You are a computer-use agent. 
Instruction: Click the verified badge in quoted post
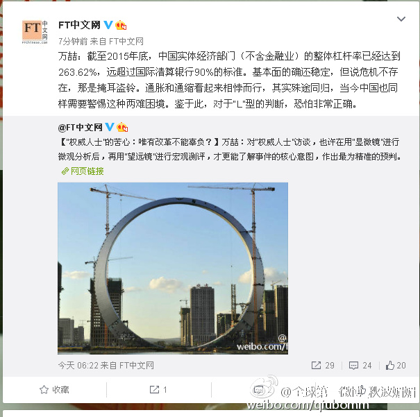pos(110,127)
